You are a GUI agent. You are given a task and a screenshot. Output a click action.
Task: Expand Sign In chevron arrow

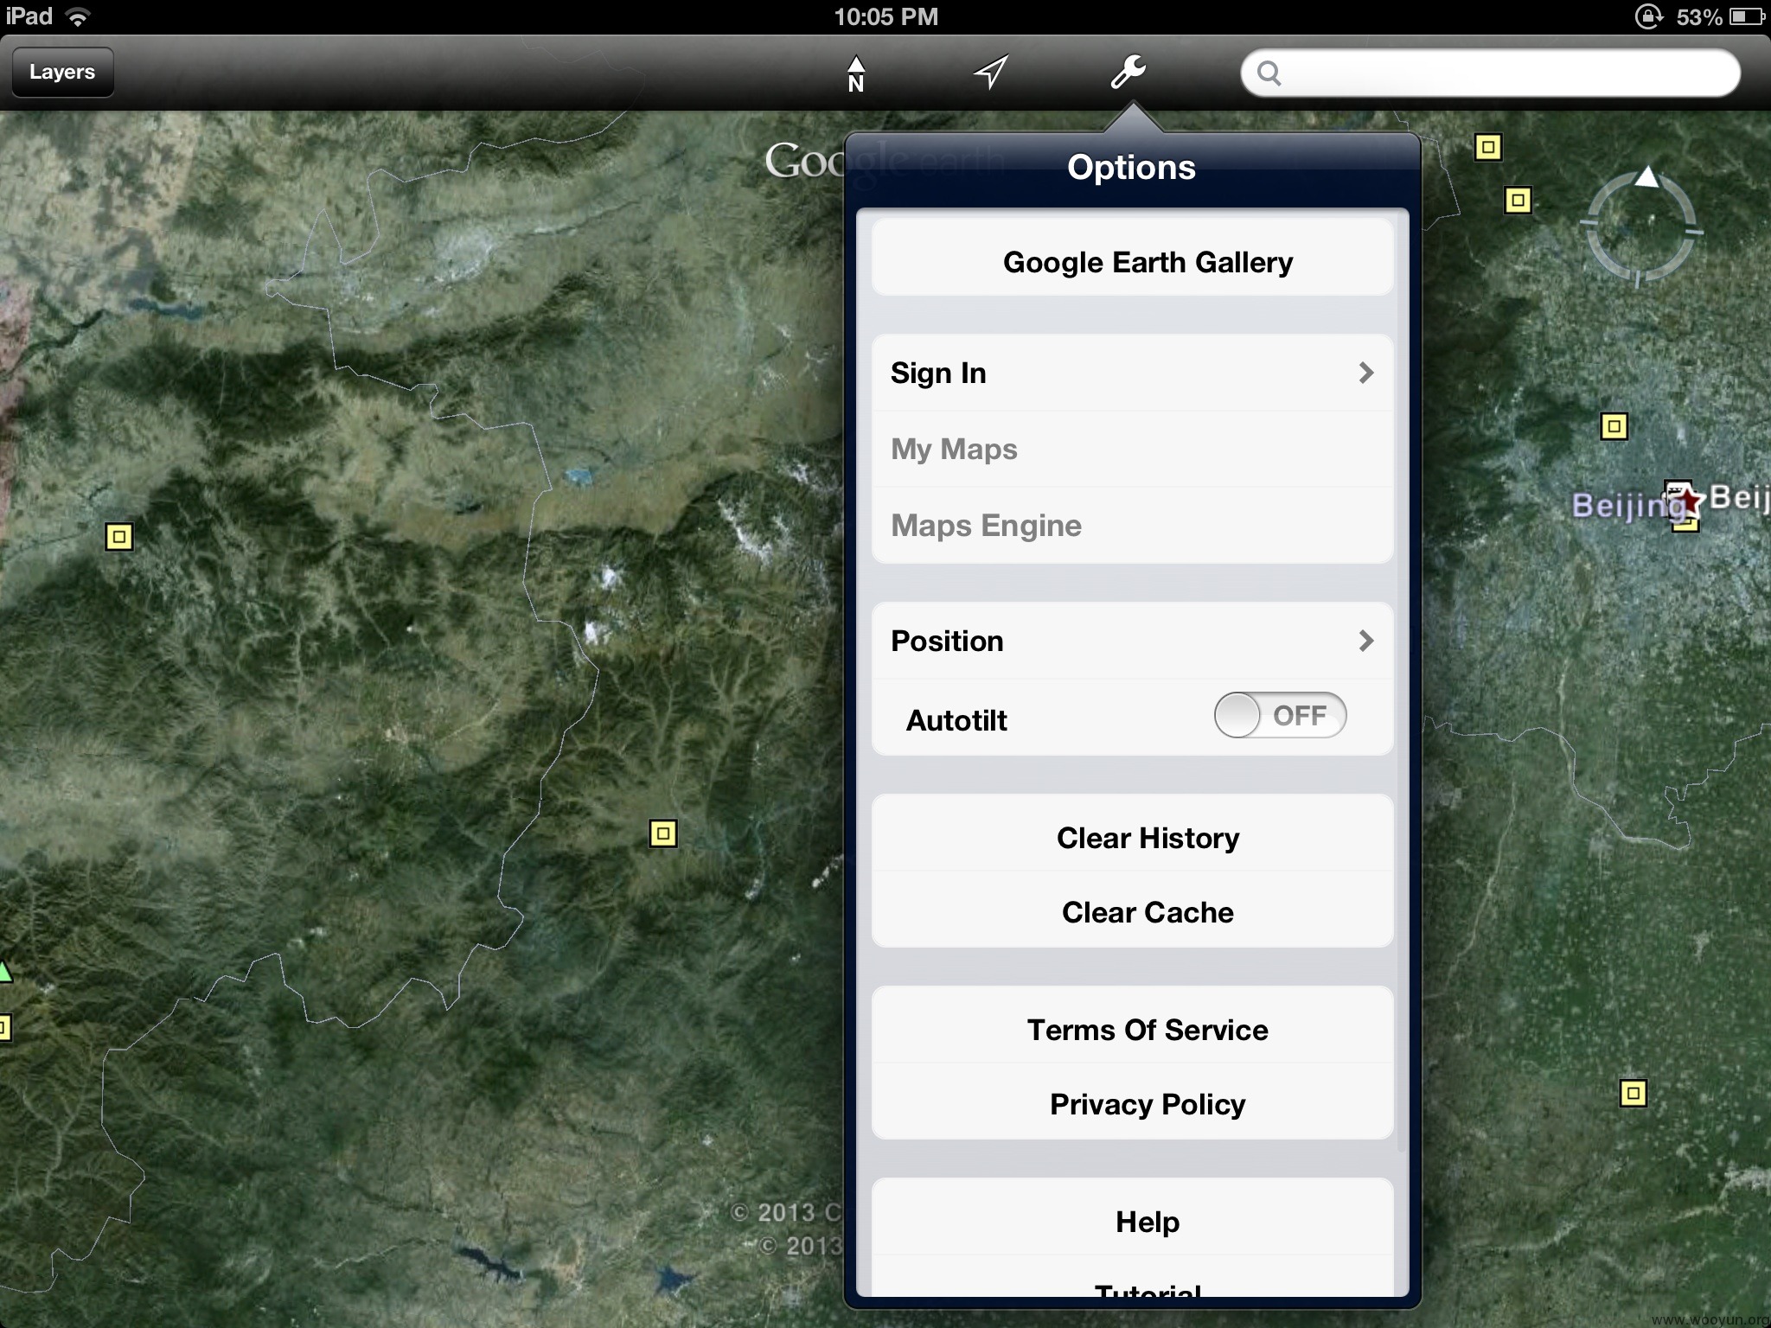1365,373
